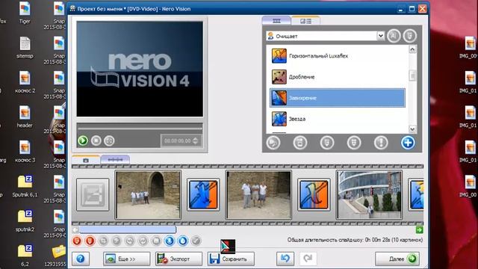This screenshot has height=269, width=478.
Task: Select transition between arch photo and group photo
Action: click(x=203, y=194)
